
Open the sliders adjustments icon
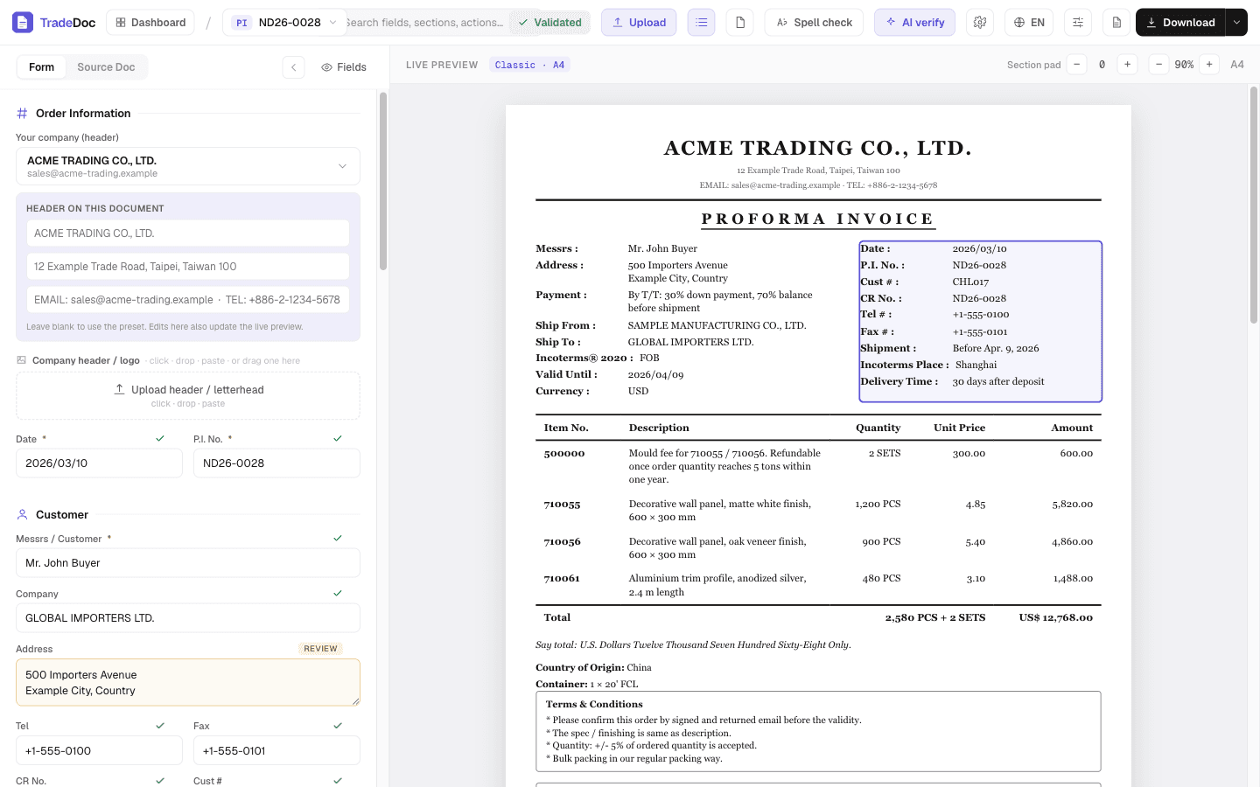tap(1078, 23)
